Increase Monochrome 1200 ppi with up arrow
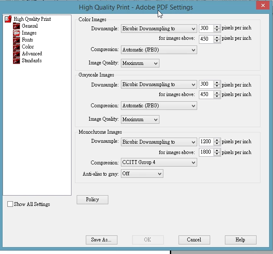The image size is (273, 254). point(217,140)
